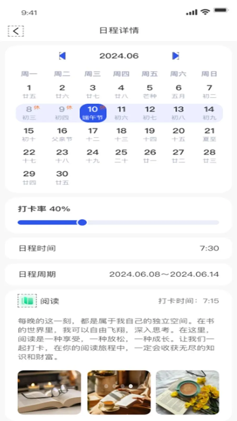The image size is (237, 421).
Task: Tap the battery status icon
Action: (x=221, y=11)
